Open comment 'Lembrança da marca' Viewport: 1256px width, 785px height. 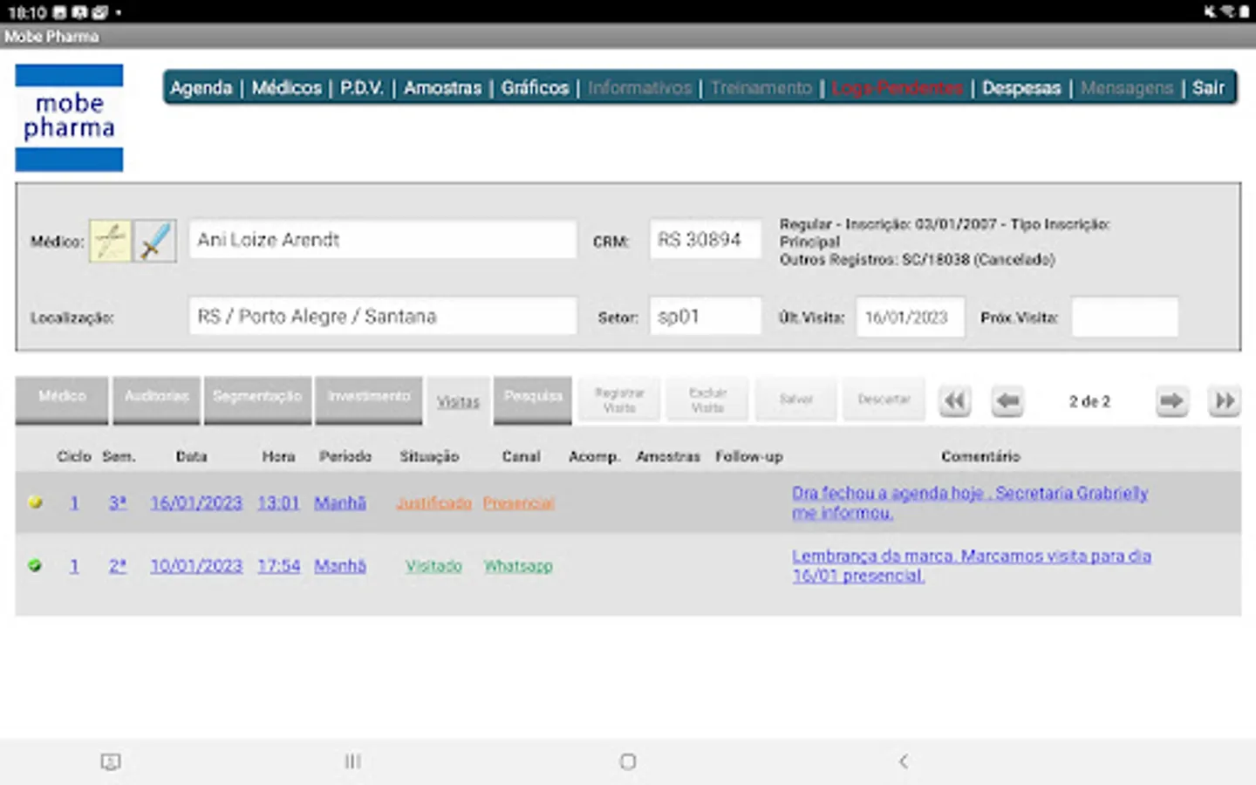point(972,566)
